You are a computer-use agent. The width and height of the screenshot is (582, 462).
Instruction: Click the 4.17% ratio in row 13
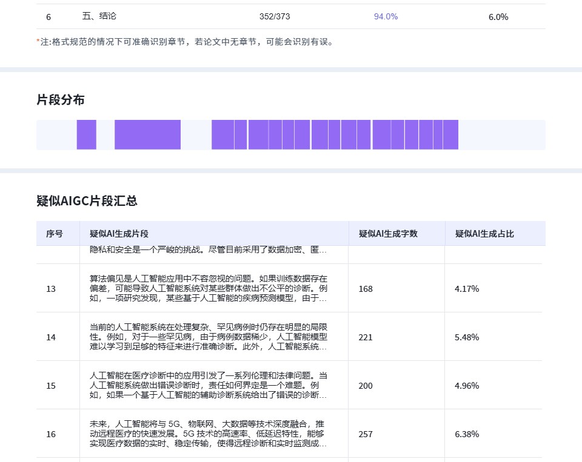pos(467,289)
